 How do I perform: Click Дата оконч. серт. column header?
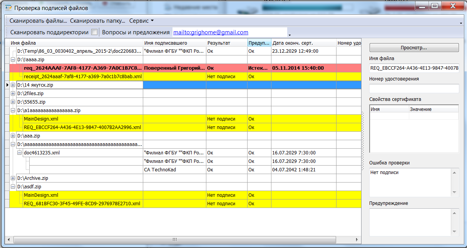(x=303, y=43)
